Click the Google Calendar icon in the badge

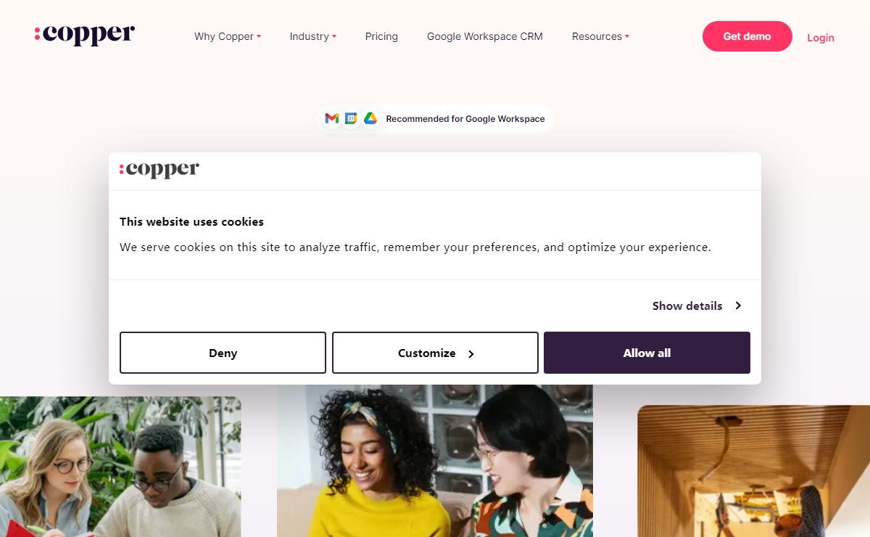(x=351, y=118)
